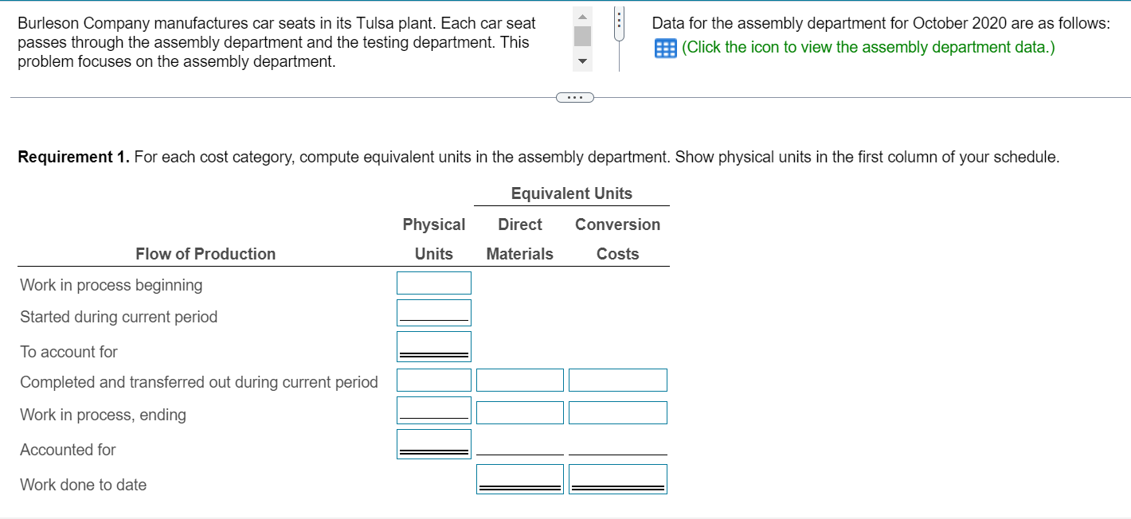Viewport: 1131px width, 519px height.
Task: Select Completed and transferred out physical units field
Action: (434, 380)
